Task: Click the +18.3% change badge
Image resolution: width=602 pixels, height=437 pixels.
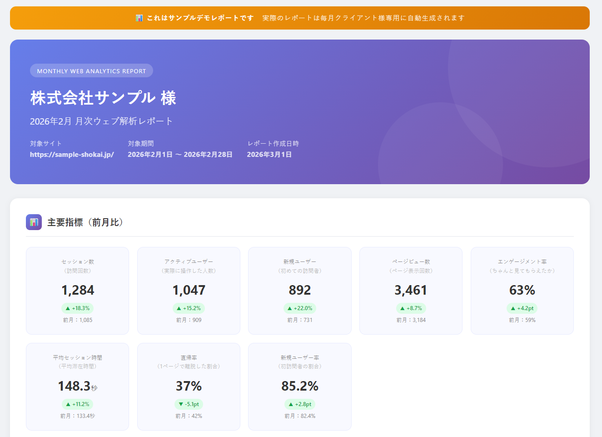Action: pyautogui.click(x=77, y=308)
